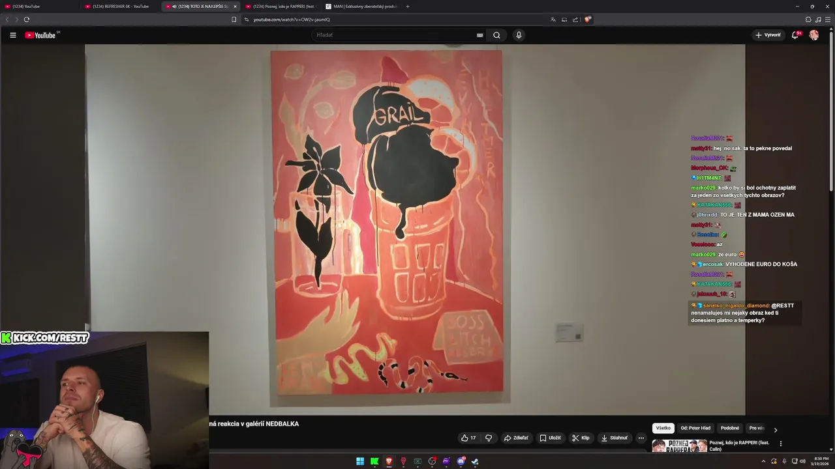This screenshot has width=835, height=469.
Task: Close the active TOTO JE NAJLEPŠIE tab
Action: click(x=235, y=7)
